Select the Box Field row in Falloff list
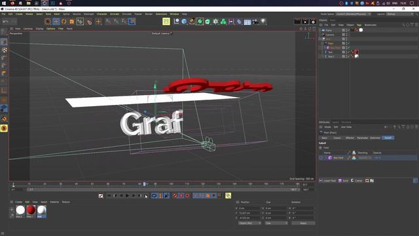419x236 pixels. click(368, 158)
